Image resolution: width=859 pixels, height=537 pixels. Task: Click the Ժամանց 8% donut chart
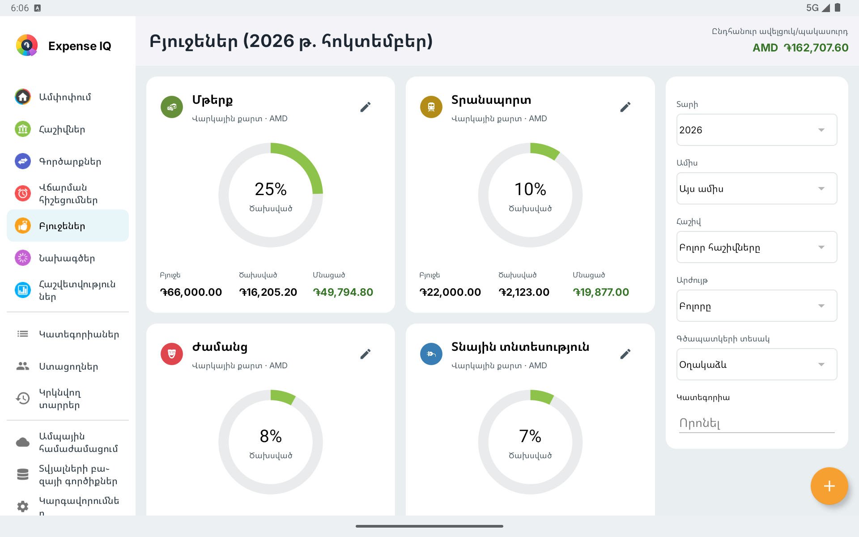(271, 442)
